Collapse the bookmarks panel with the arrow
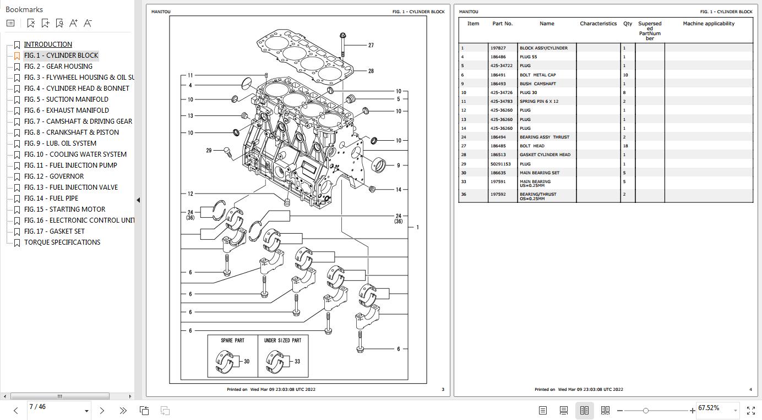762x420 pixels. 138,200
